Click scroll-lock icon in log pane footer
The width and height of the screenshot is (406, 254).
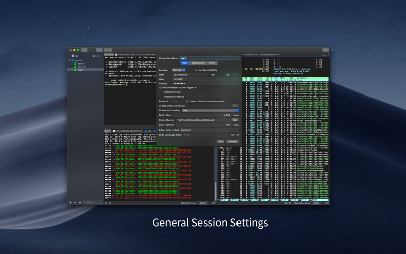pos(106,203)
